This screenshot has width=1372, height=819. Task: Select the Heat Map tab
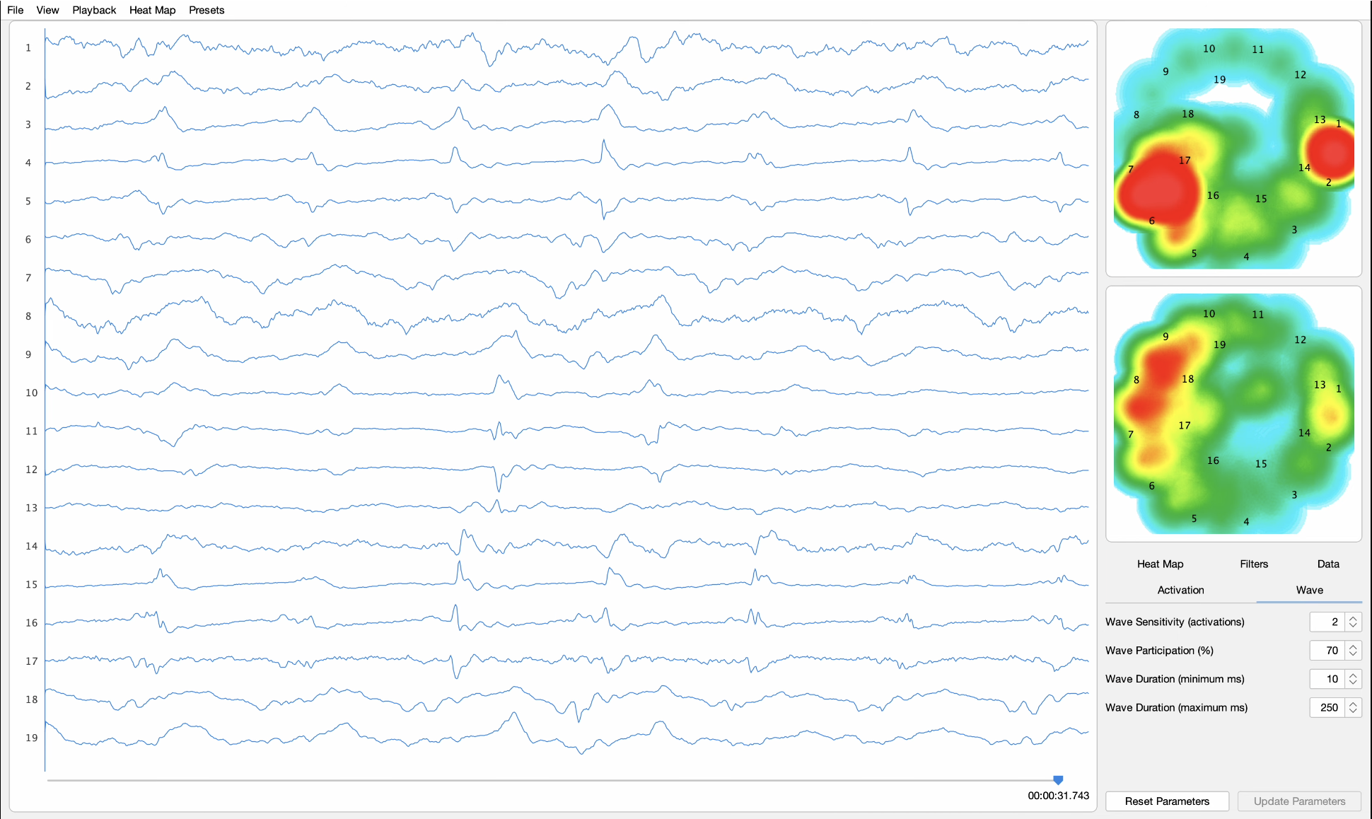1160,564
